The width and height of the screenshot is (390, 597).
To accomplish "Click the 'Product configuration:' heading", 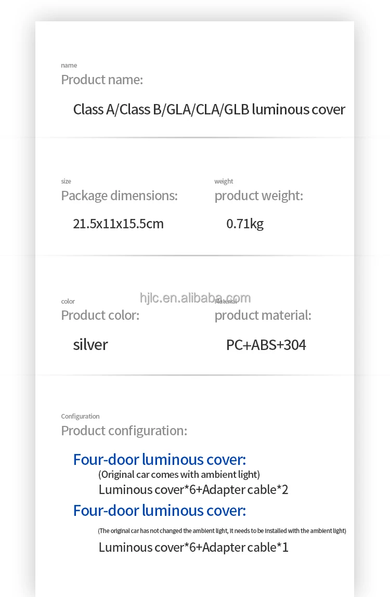I will pyautogui.click(x=124, y=431).
